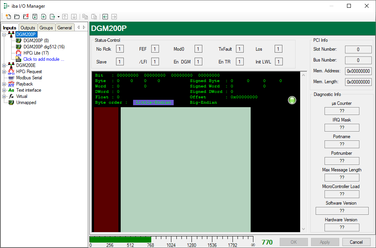376x248 pixels.
Task: Expand the Text interface node
Action: click(x=4, y=91)
